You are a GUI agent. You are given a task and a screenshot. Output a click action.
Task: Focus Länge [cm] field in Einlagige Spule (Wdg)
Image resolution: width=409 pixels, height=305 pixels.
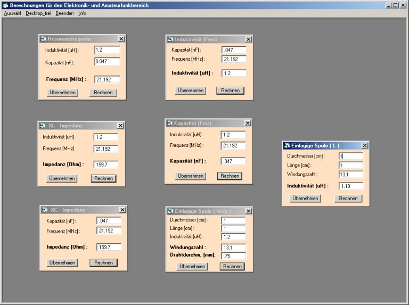[233, 229]
